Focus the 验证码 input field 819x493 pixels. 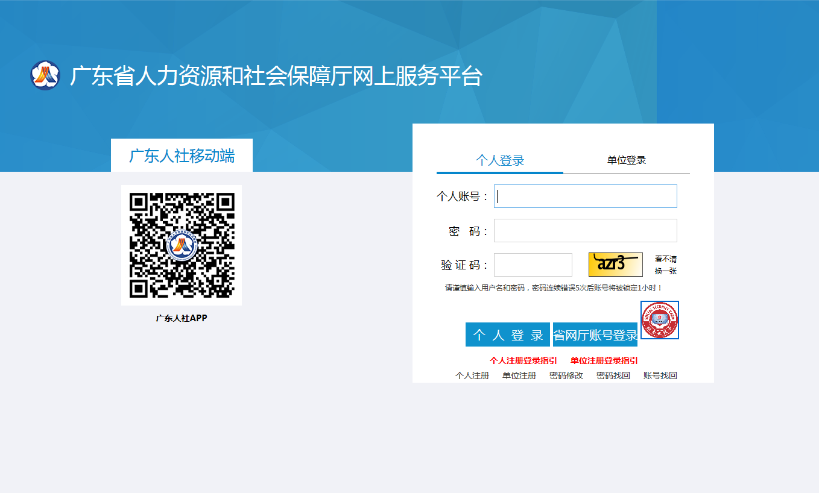pyautogui.click(x=533, y=265)
